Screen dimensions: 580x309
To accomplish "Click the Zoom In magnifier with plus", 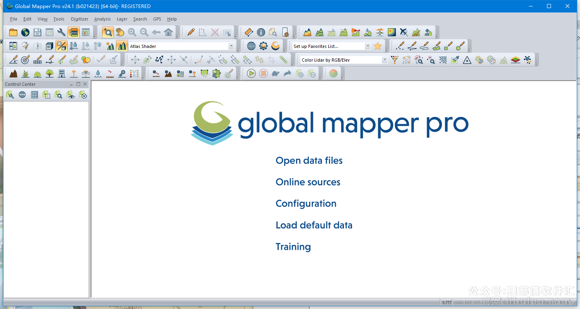I will 132,33.
